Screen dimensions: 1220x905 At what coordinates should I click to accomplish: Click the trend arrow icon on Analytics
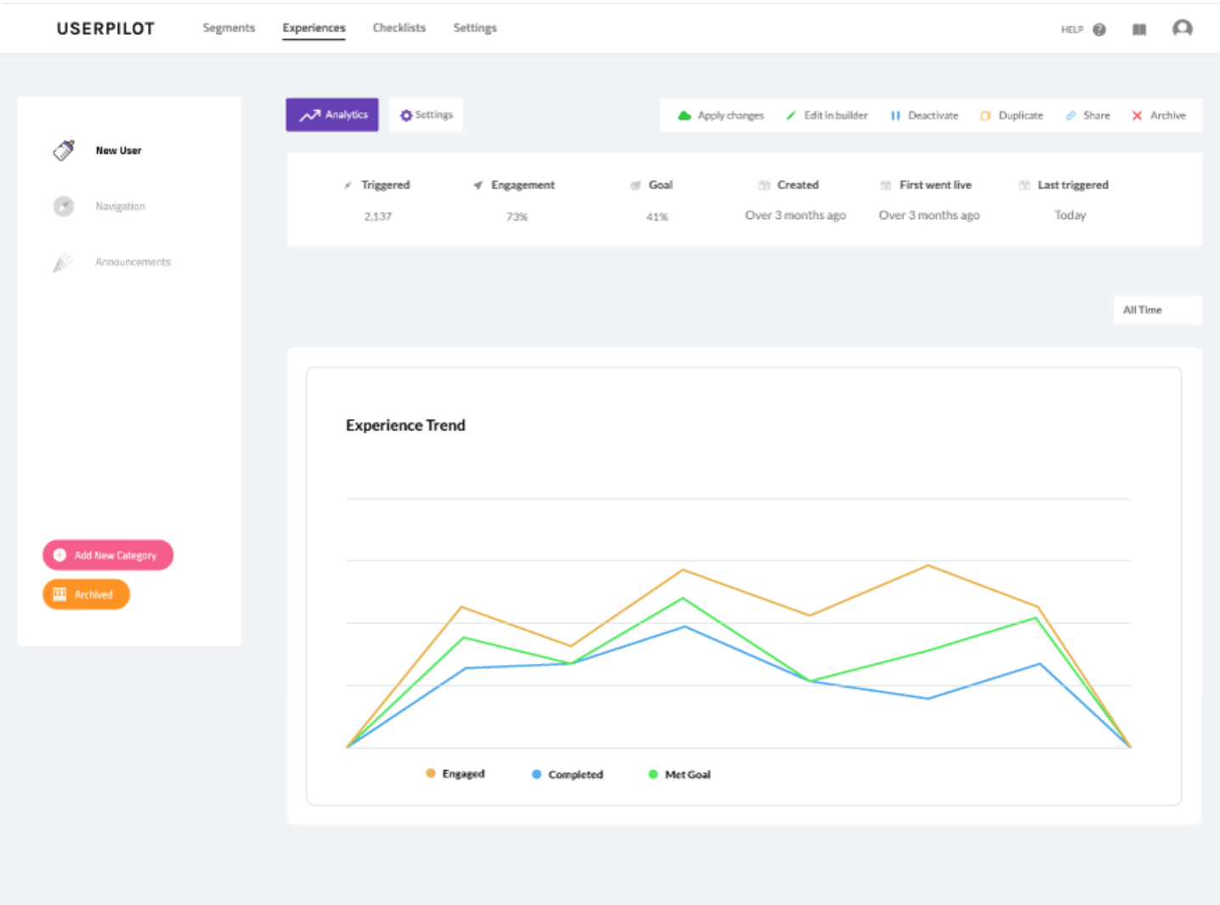point(310,115)
